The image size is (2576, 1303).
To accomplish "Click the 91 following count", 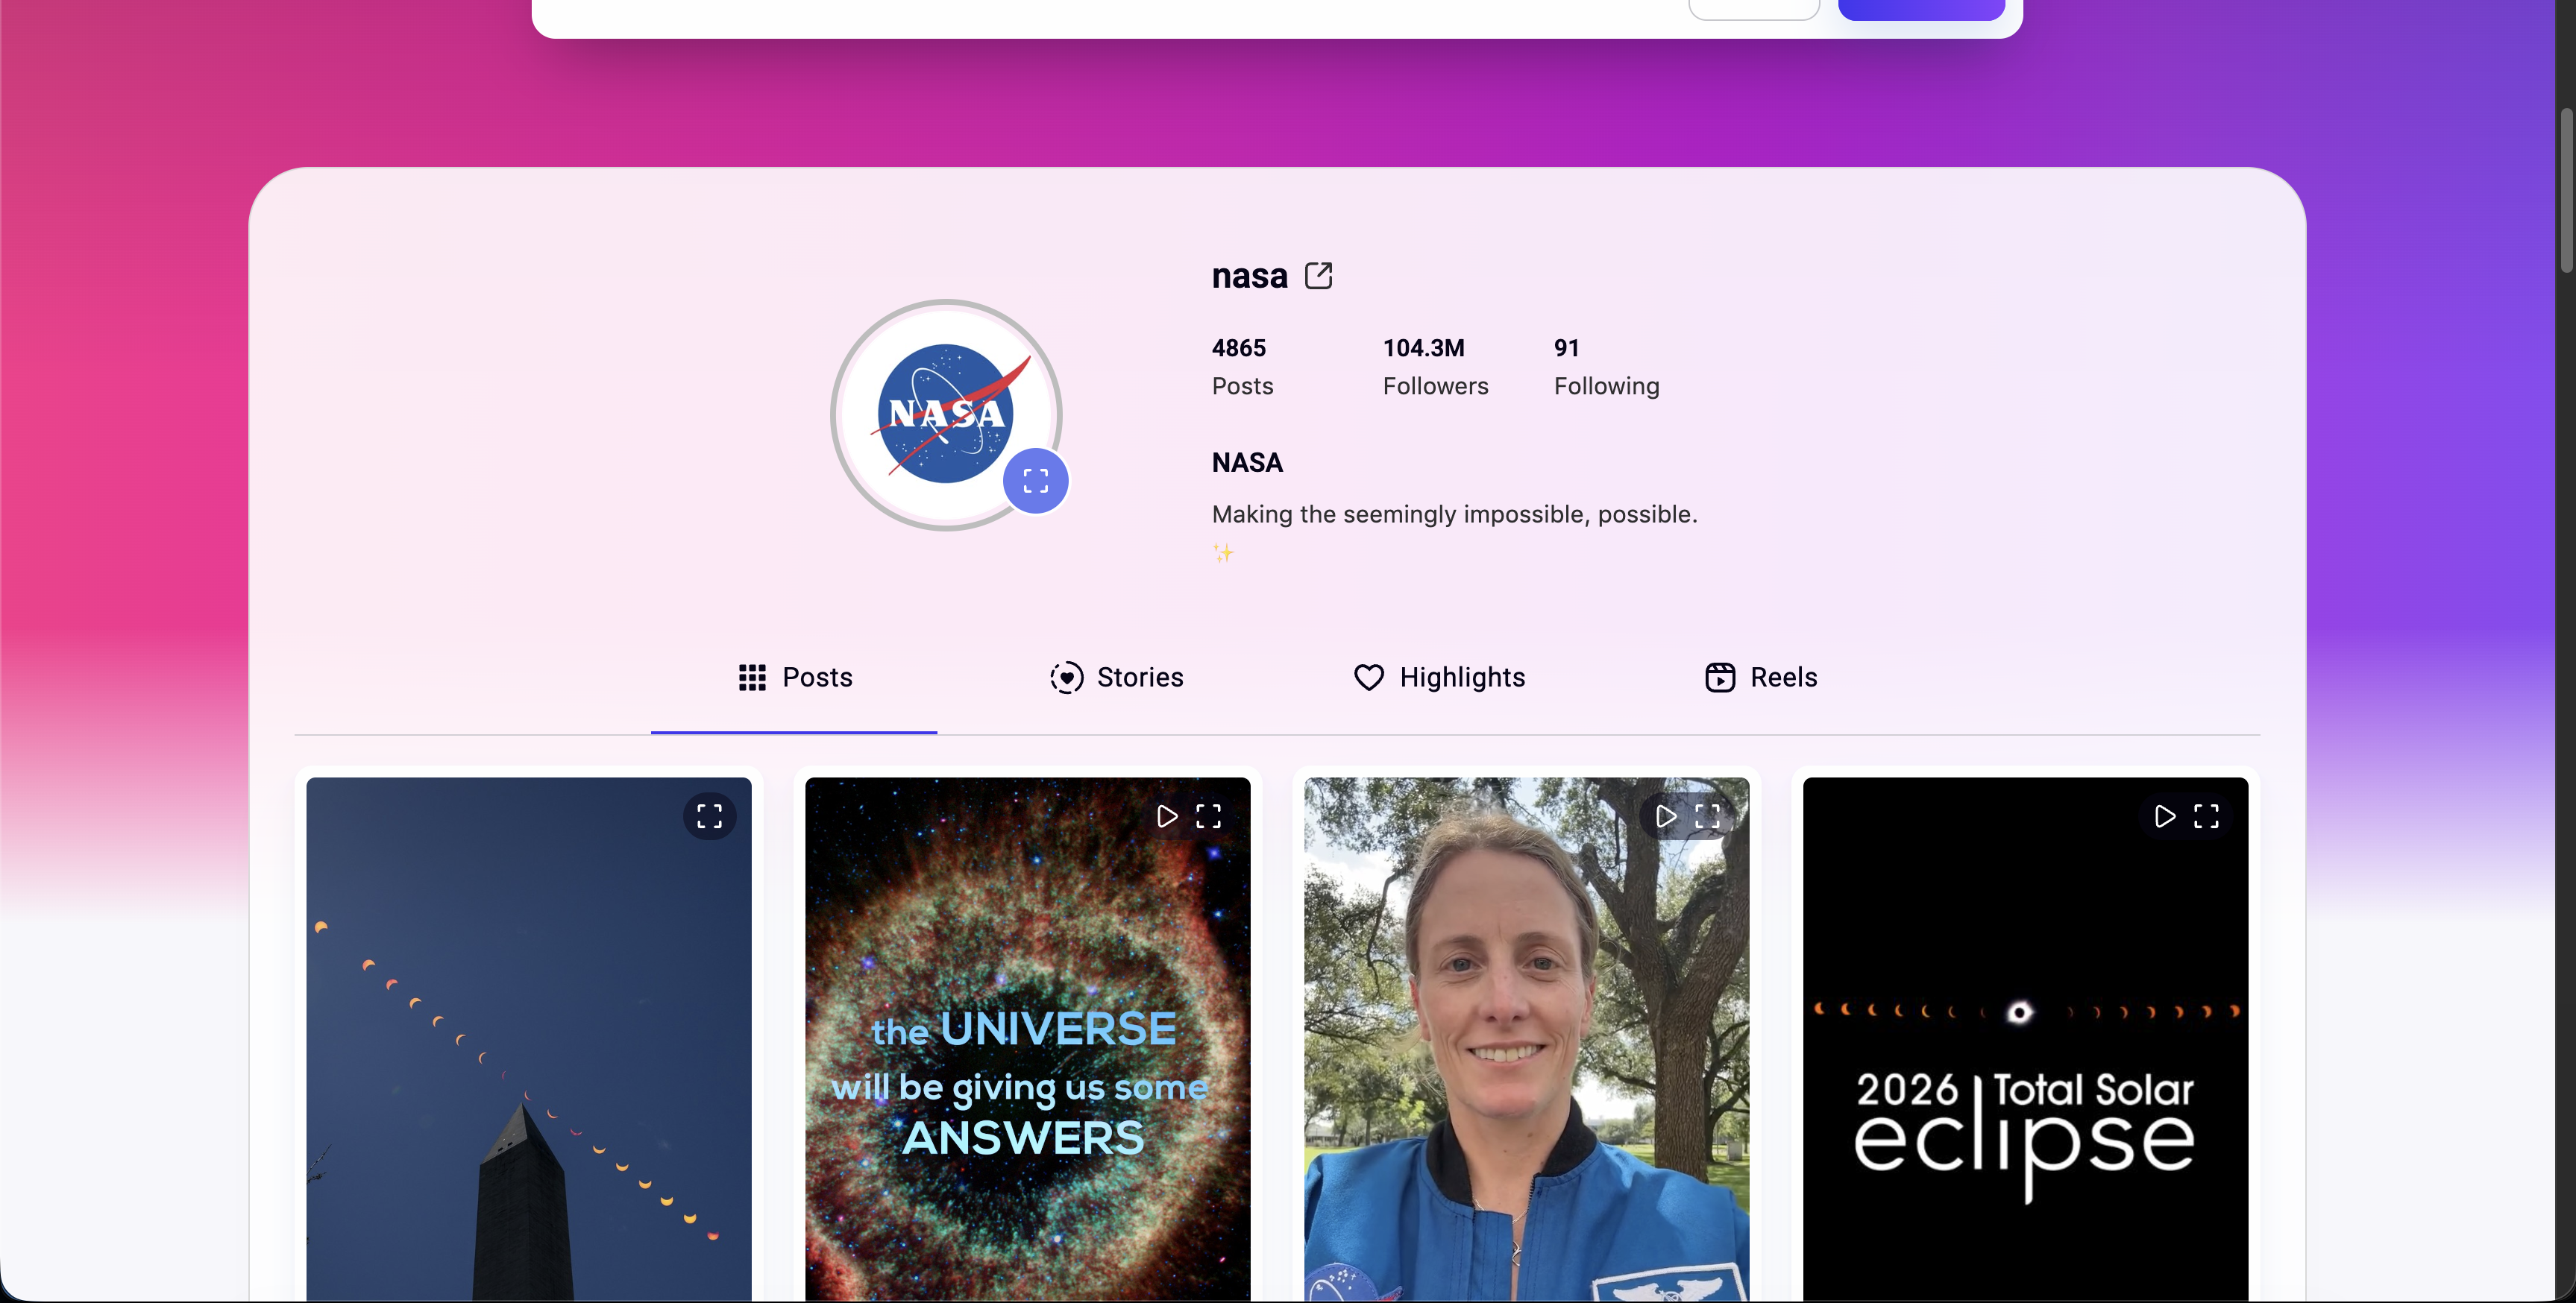I will pyautogui.click(x=1567, y=347).
